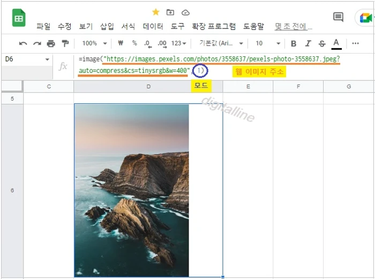This screenshot has width=375, height=279.
Task: Open the 도구 menu
Action: 177,26
